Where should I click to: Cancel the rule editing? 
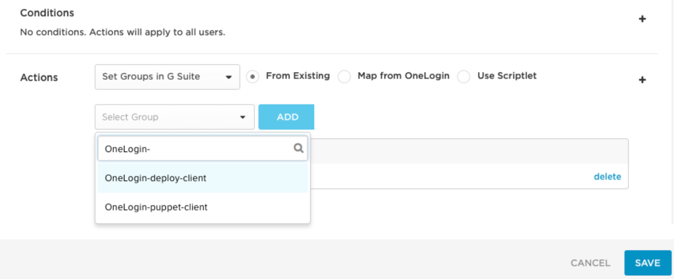tap(590, 263)
